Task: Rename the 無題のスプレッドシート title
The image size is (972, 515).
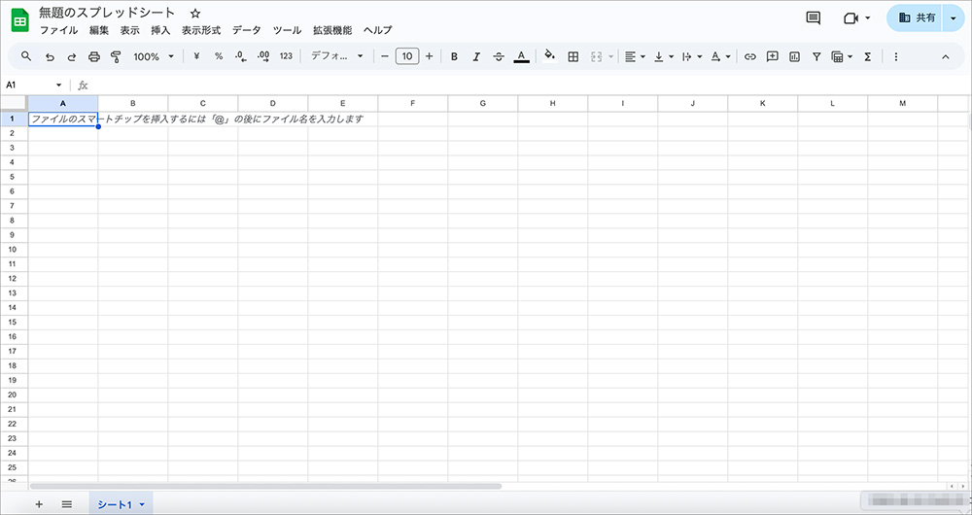Action: click(x=107, y=13)
